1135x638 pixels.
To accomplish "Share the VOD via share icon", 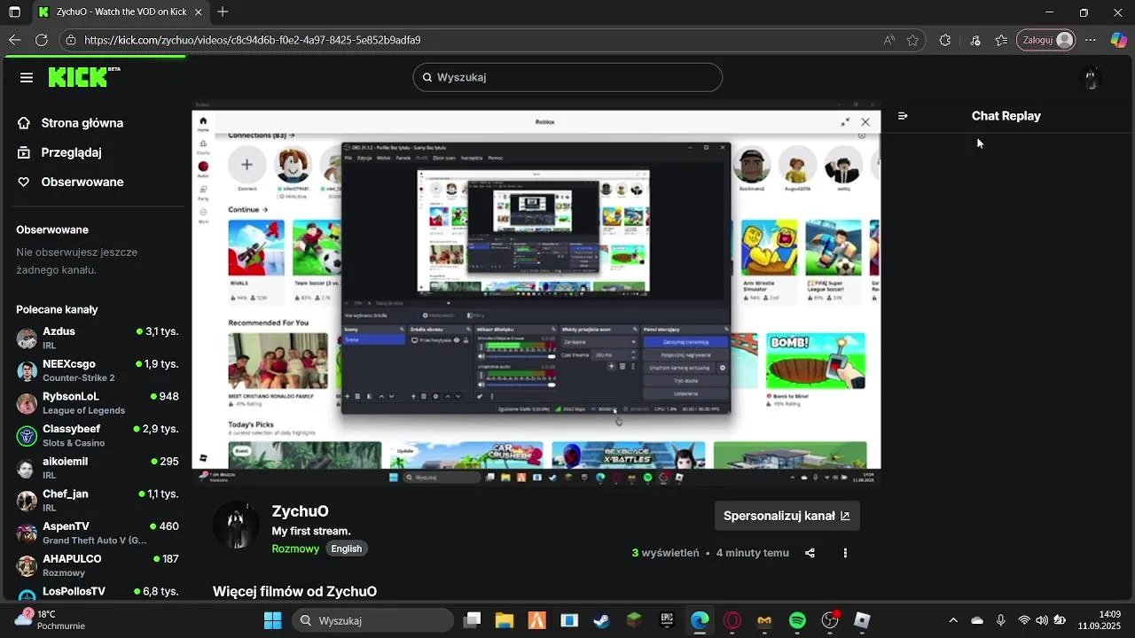I will pos(810,553).
